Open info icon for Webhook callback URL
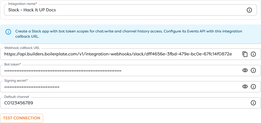The image size is (261, 123). (253, 54)
